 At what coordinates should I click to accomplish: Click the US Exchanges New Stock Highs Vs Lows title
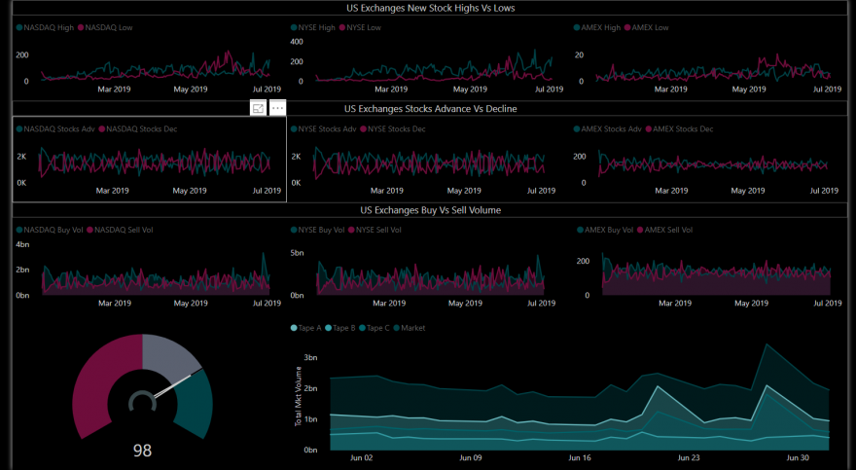click(x=430, y=8)
